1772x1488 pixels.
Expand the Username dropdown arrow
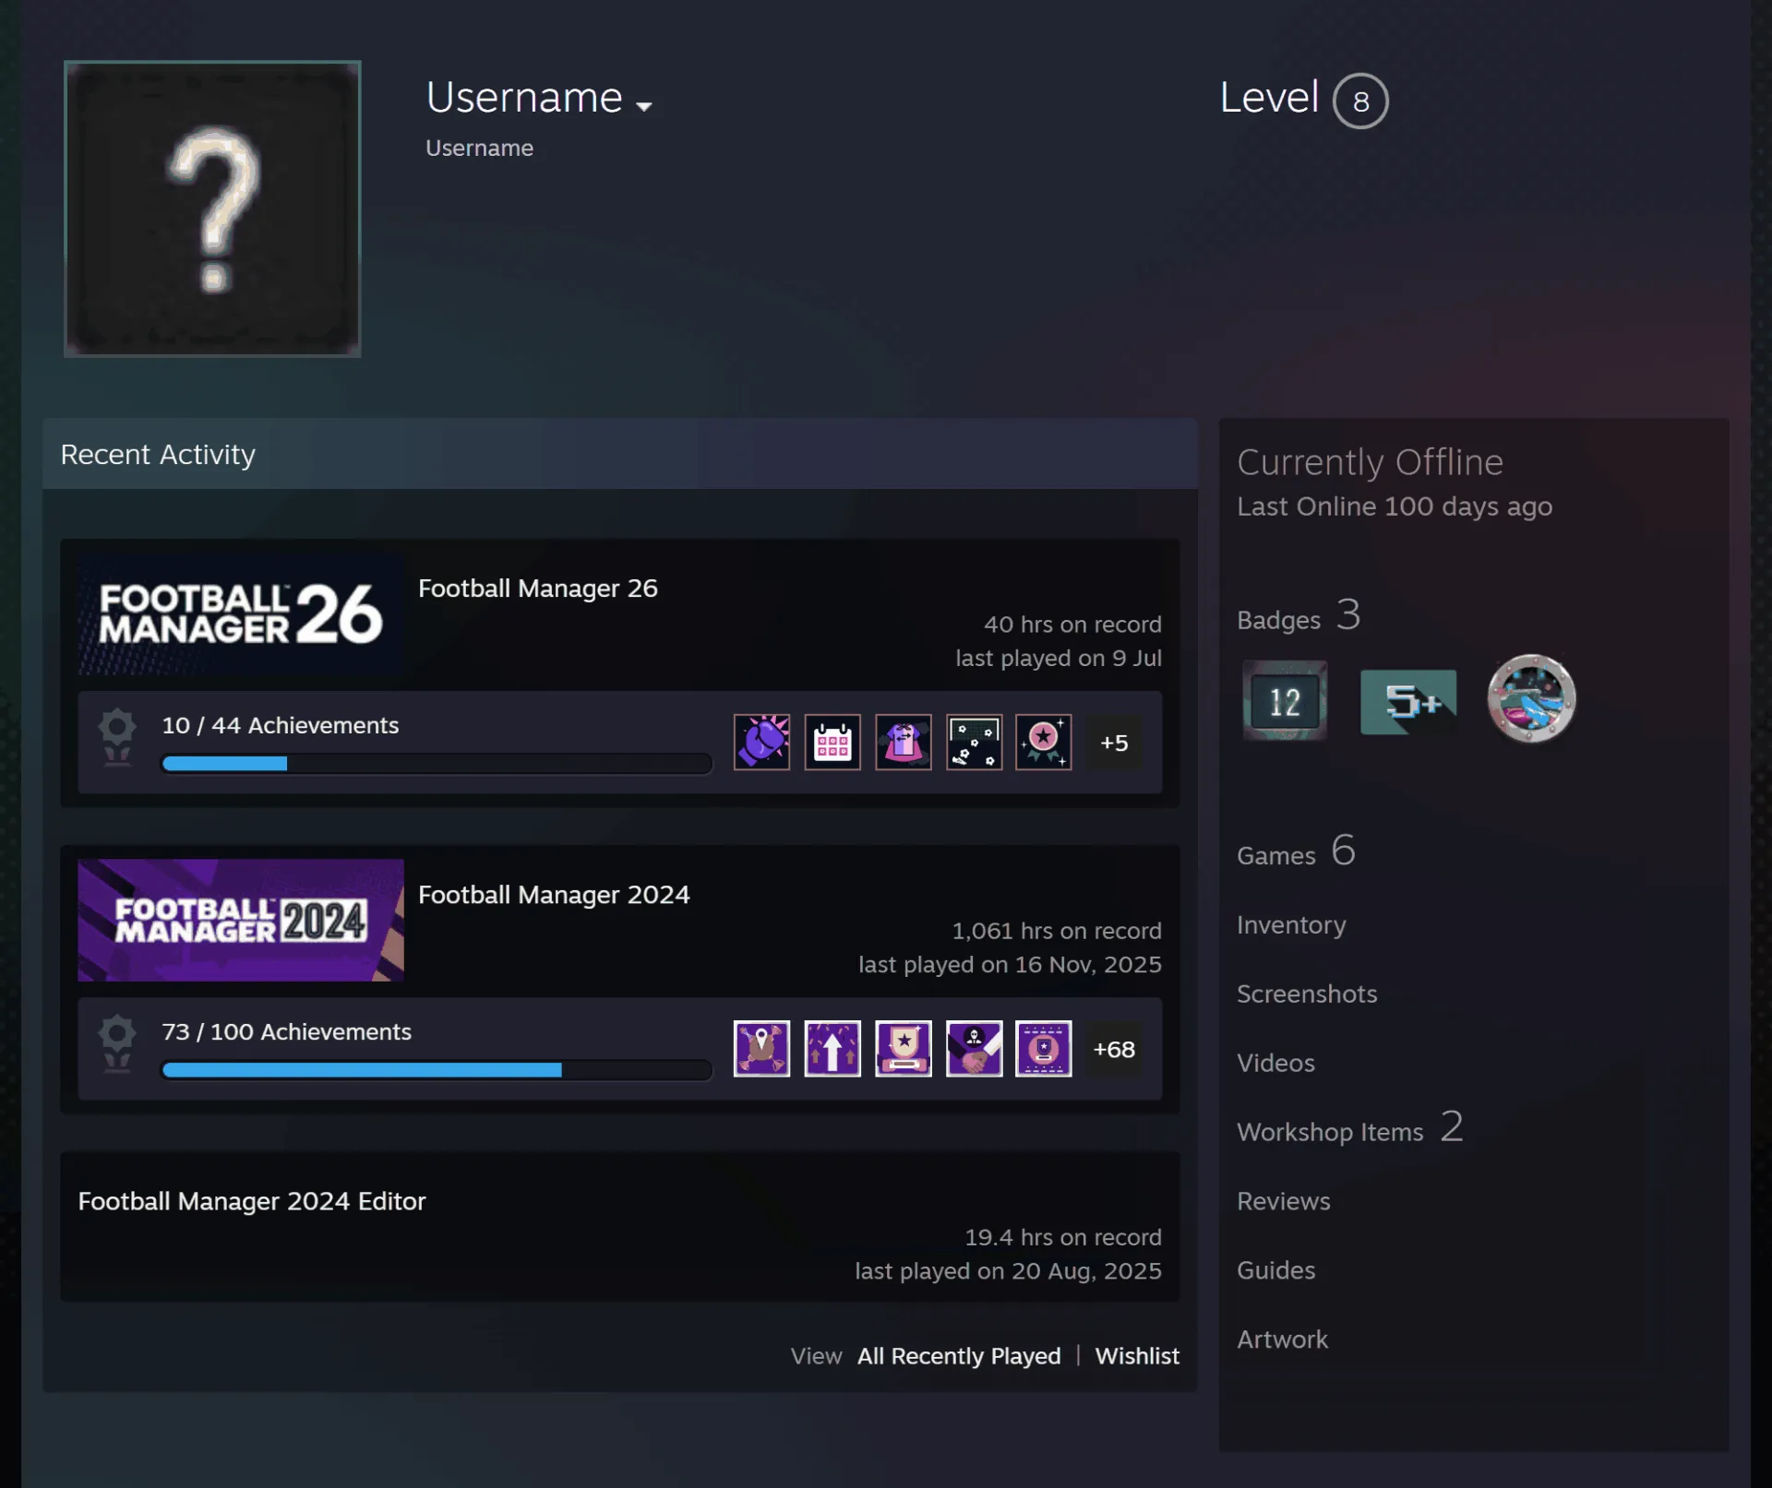pos(644,106)
